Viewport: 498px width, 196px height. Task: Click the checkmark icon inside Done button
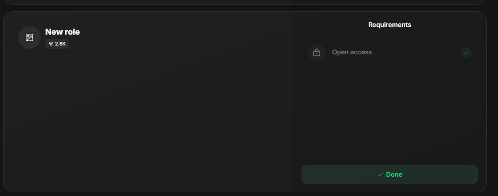pos(380,174)
